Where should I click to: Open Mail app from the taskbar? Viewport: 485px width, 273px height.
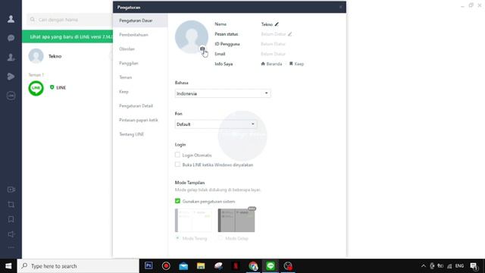coord(183,266)
